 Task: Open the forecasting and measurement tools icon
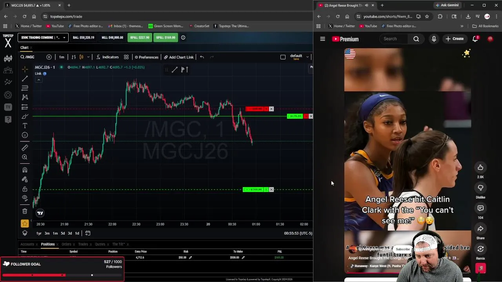pos(25,107)
